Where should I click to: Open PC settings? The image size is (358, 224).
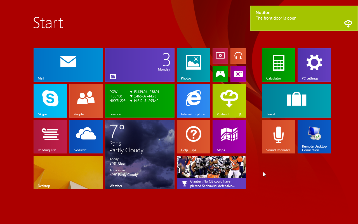[x=314, y=65]
